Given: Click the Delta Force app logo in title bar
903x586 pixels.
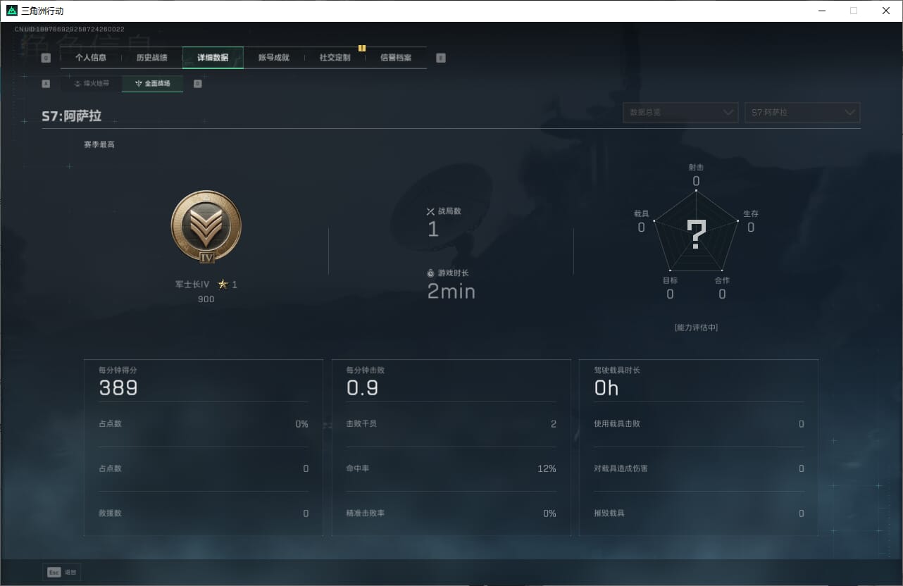Looking at the screenshot, I should [x=12, y=11].
